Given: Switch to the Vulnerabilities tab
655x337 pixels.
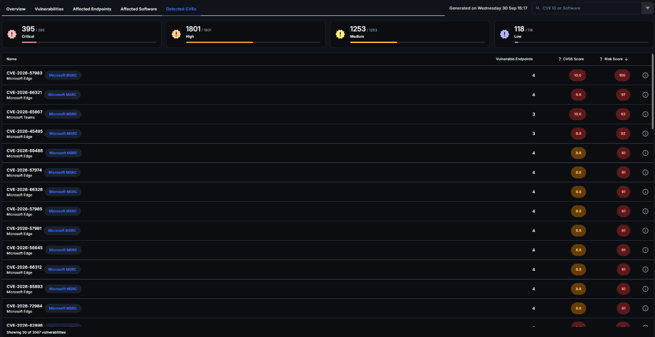Looking at the screenshot, I should pos(49,9).
